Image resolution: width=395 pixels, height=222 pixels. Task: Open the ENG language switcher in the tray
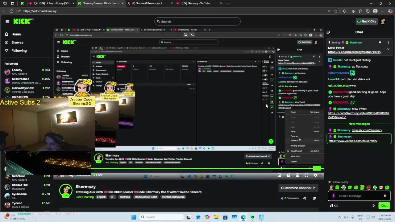[360, 217]
